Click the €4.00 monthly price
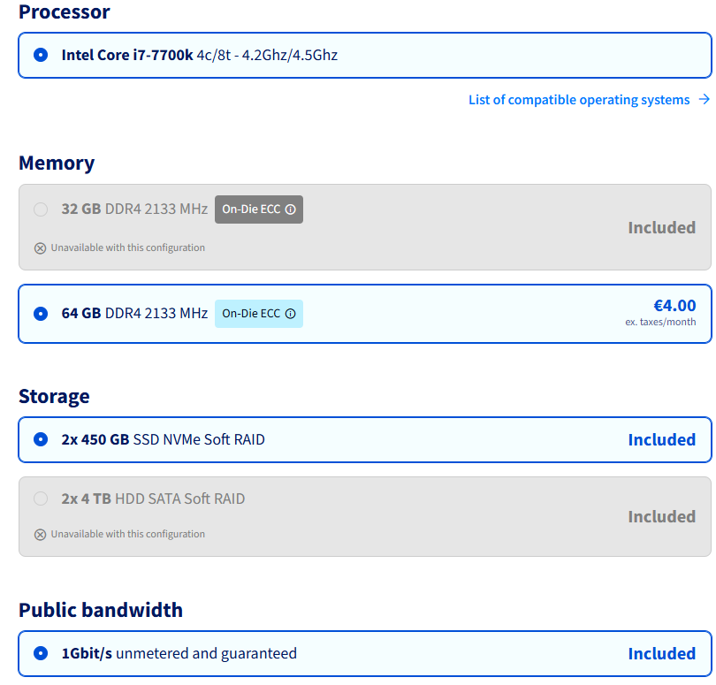This screenshot has height=685, width=716. [673, 306]
